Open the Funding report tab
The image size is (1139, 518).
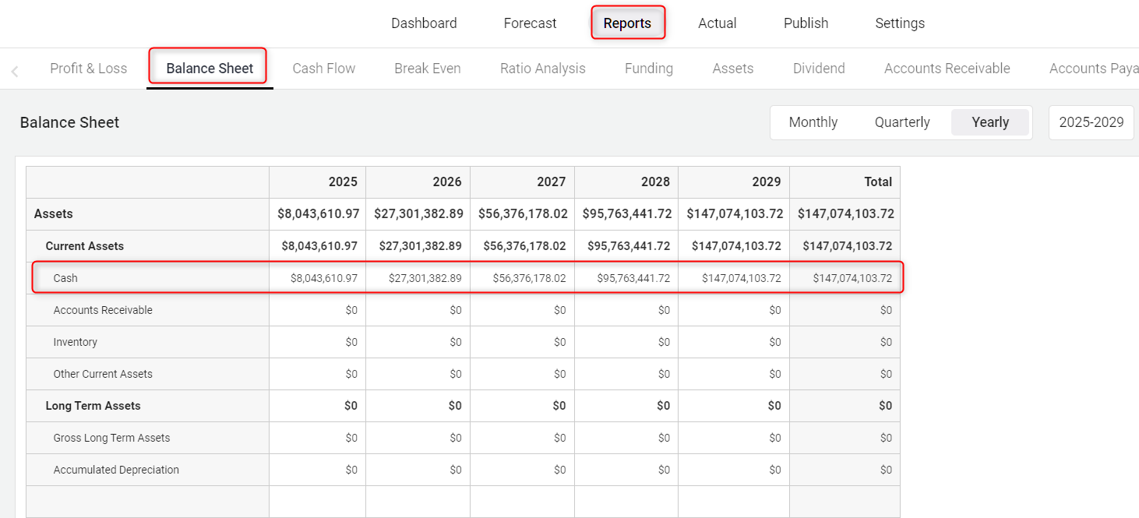coord(648,69)
